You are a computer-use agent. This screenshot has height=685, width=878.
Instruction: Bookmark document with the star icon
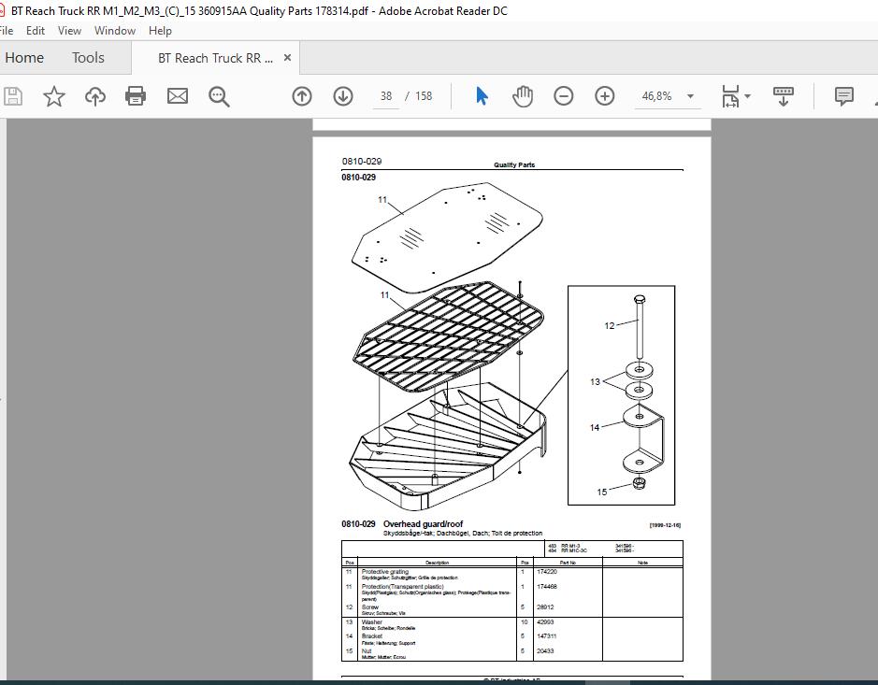[53, 96]
